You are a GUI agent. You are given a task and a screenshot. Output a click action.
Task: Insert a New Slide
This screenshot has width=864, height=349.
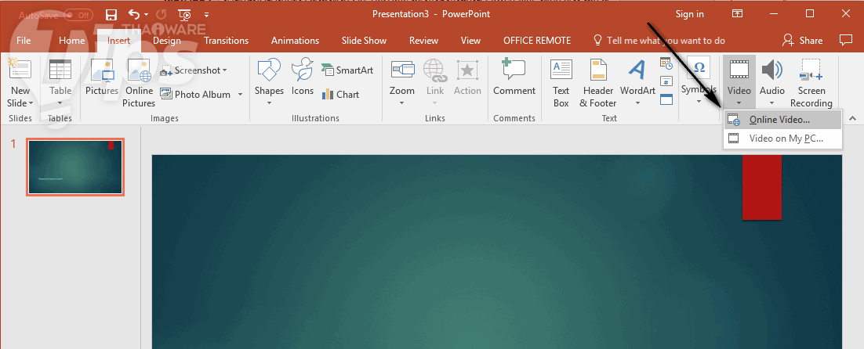point(20,83)
